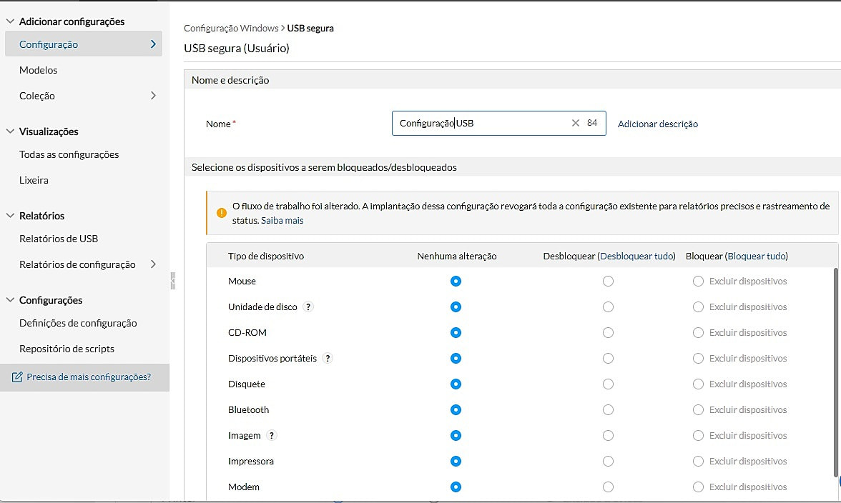Click edit icon beside Precisa de mais configurações

(x=17, y=377)
